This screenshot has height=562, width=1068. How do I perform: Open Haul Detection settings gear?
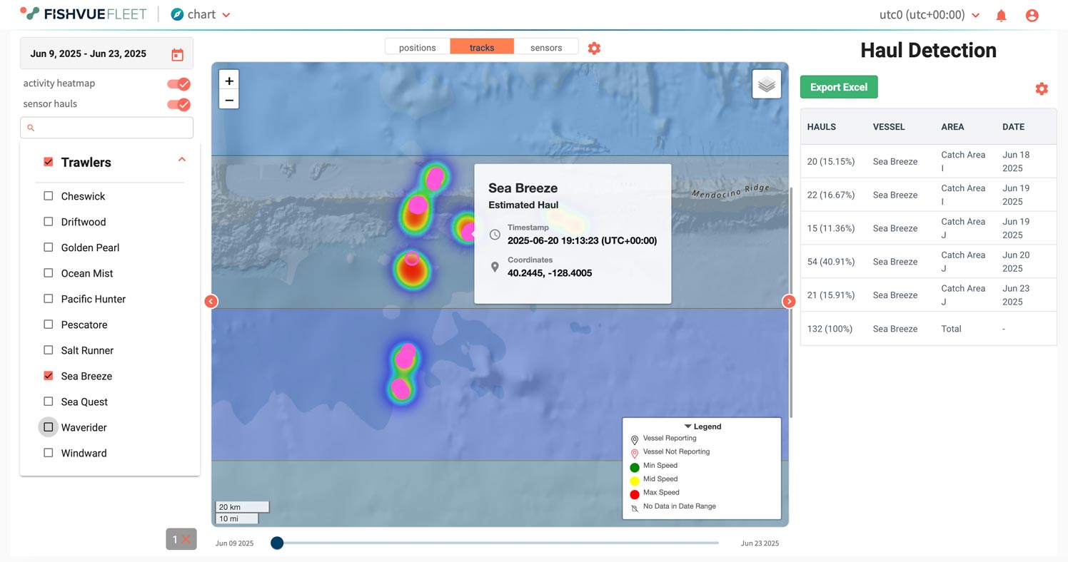pyautogui.click(x=1042, y=88)
